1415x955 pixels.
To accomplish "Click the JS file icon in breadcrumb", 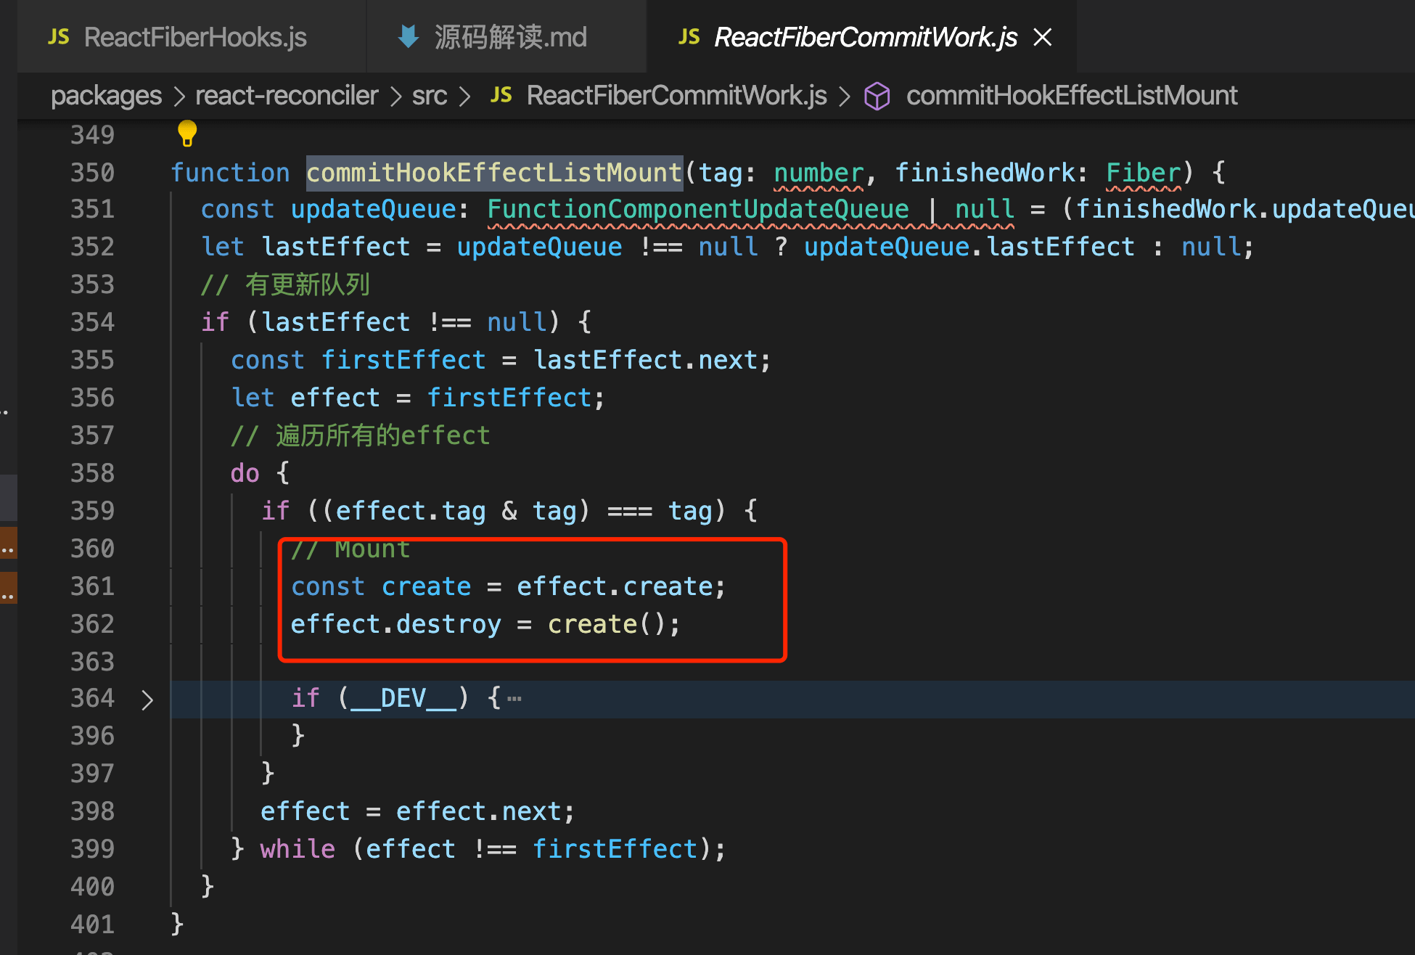I will [501, 95].
